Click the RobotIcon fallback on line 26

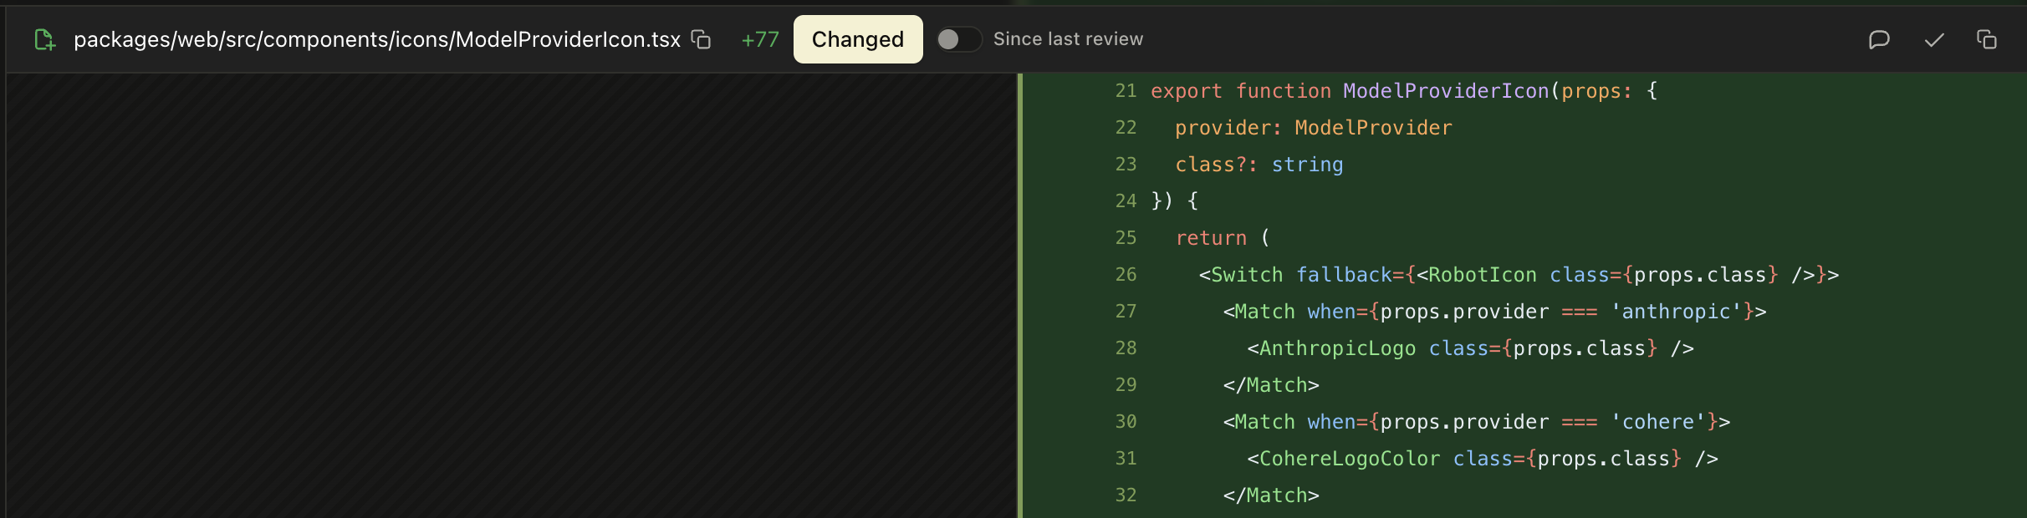tap(1483, 275)
